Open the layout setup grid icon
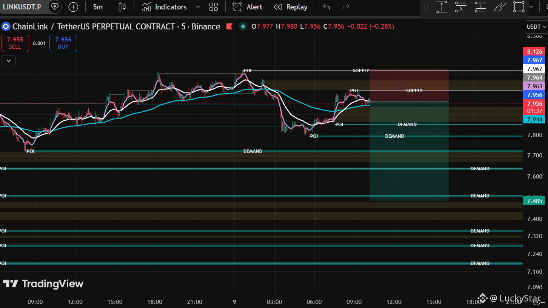The image size is (548, 308). click(214, 7)
